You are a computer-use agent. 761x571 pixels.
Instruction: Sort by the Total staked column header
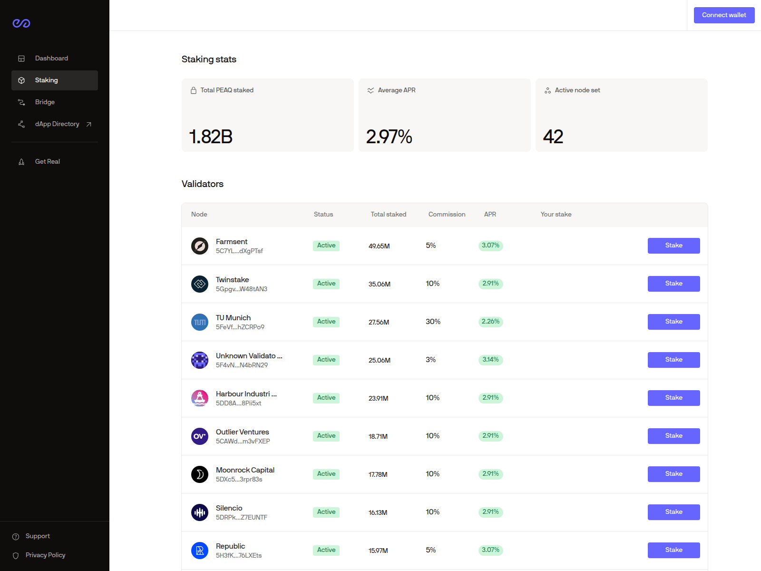coord(389,215)
